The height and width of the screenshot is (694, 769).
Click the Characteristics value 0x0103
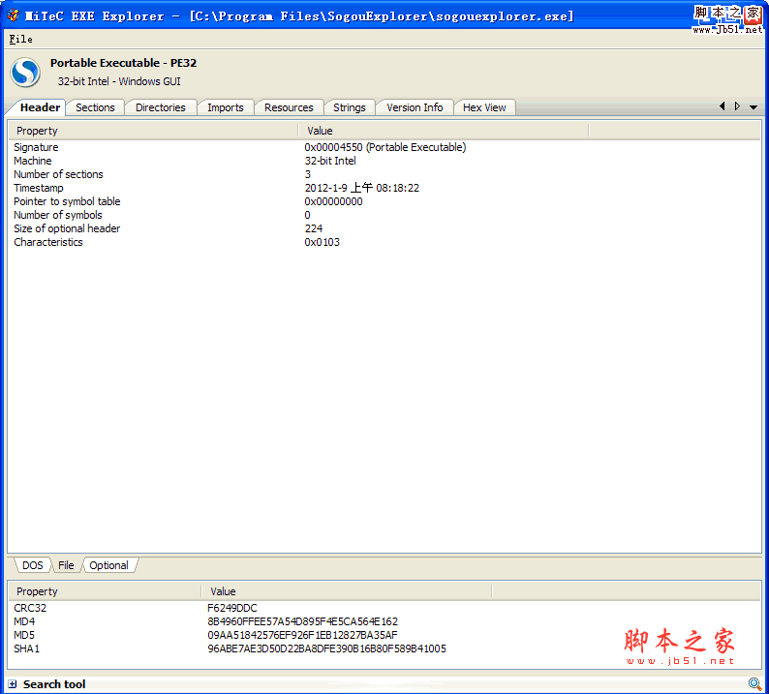coord(322,242)
